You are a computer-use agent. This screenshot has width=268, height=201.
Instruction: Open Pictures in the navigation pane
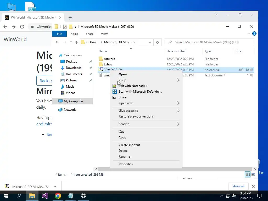[71, 80]
